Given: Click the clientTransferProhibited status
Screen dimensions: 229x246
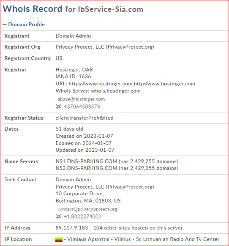Looking at the screenshot, I should pos(85,118).
